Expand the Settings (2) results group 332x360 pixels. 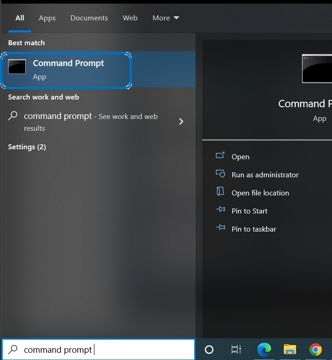(27, 147)
